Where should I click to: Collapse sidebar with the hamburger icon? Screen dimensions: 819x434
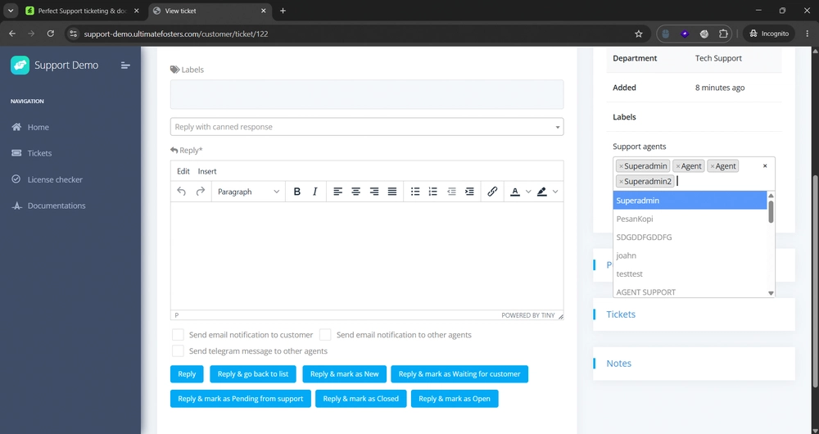click(x=125, y=66)
